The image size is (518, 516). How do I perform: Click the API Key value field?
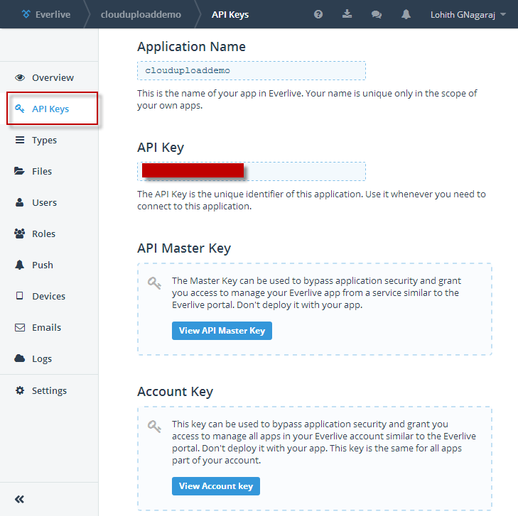pos(252,171)
